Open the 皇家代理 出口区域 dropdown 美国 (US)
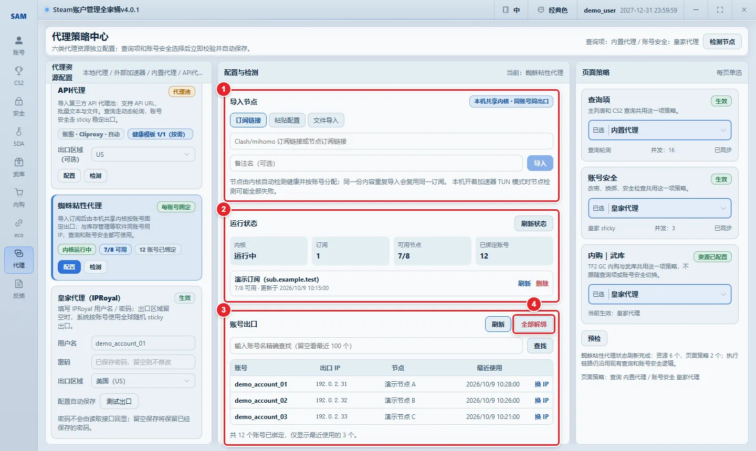This screenshot has width=756, height=451. (143, 381)
